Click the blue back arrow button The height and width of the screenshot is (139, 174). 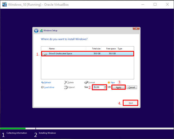[x=36, y=31]
